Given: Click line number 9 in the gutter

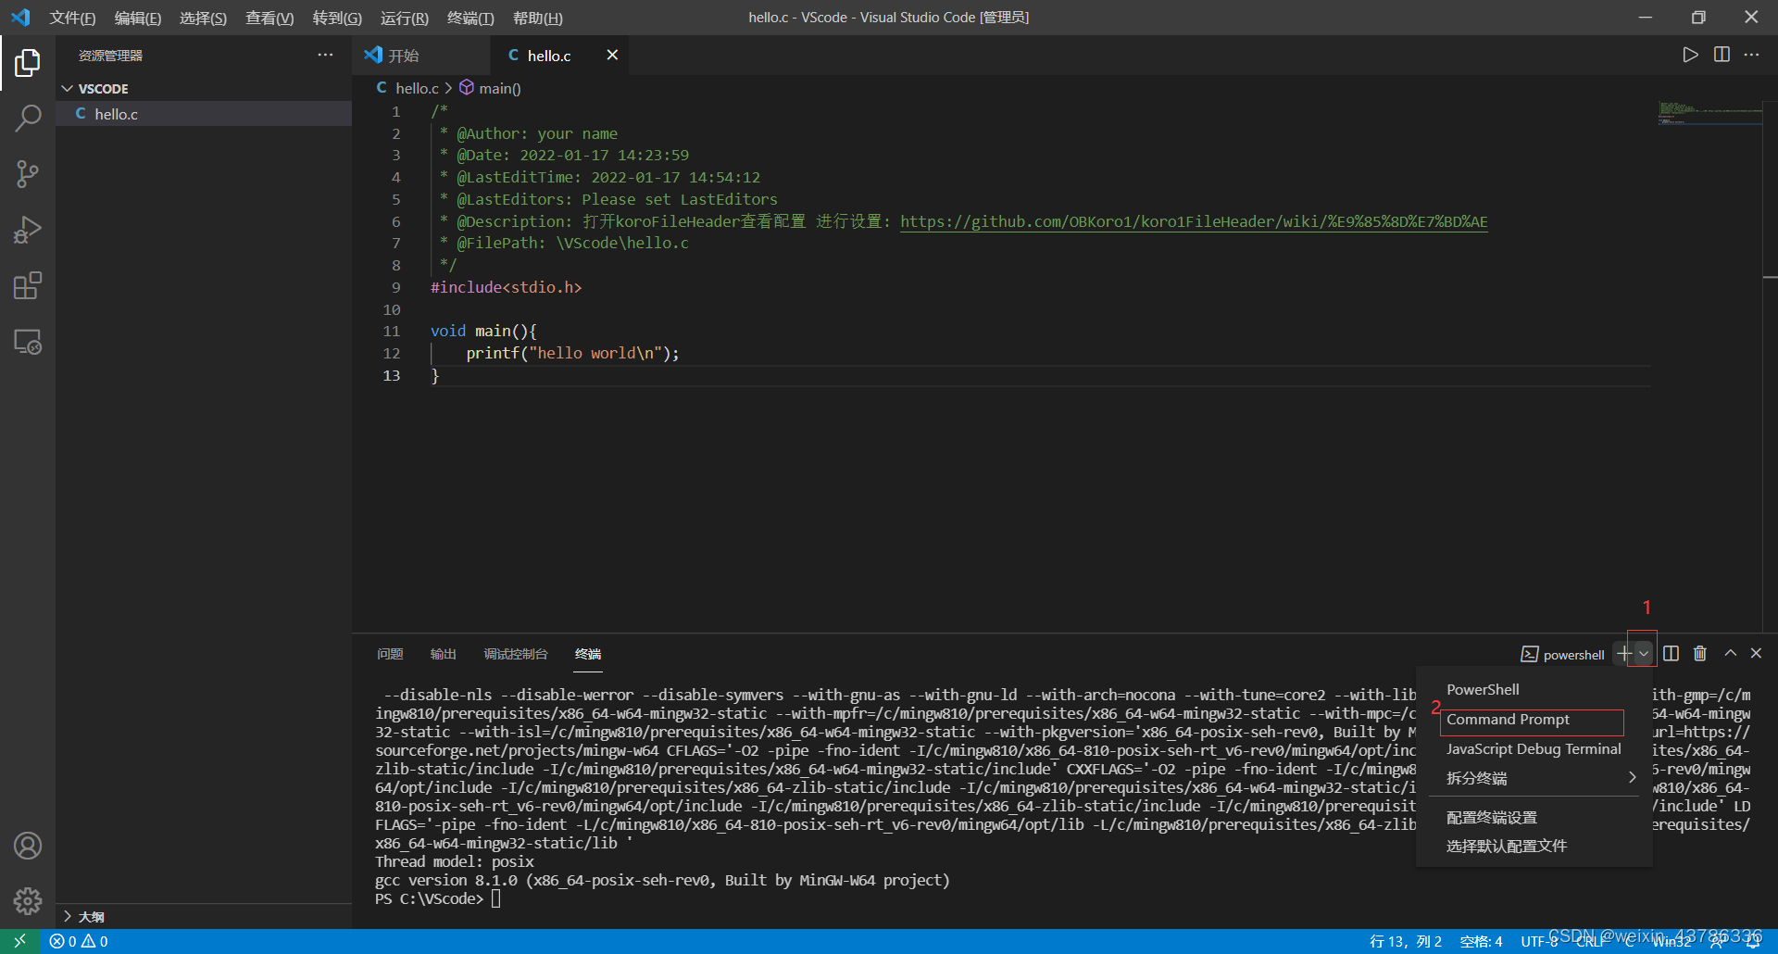Looking at the screenshot, I should pyautogui.click(x=395, y=287).
